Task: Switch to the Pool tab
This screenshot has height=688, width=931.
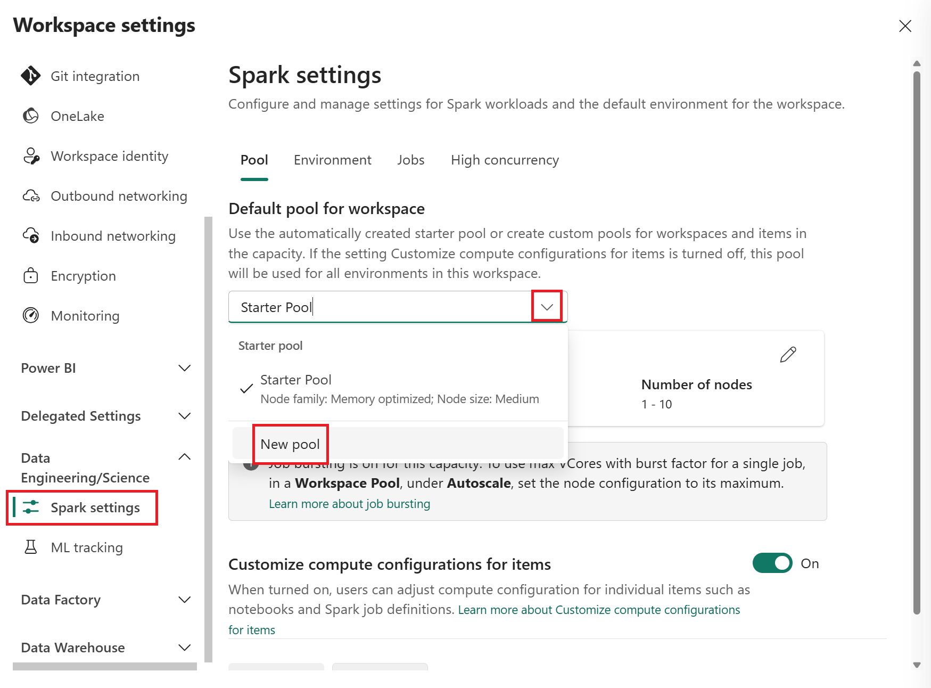Action: tap(254, 160)
